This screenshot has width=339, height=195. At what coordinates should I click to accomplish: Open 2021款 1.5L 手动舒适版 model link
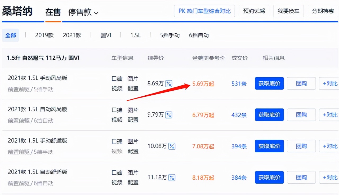tap(38, 140)
